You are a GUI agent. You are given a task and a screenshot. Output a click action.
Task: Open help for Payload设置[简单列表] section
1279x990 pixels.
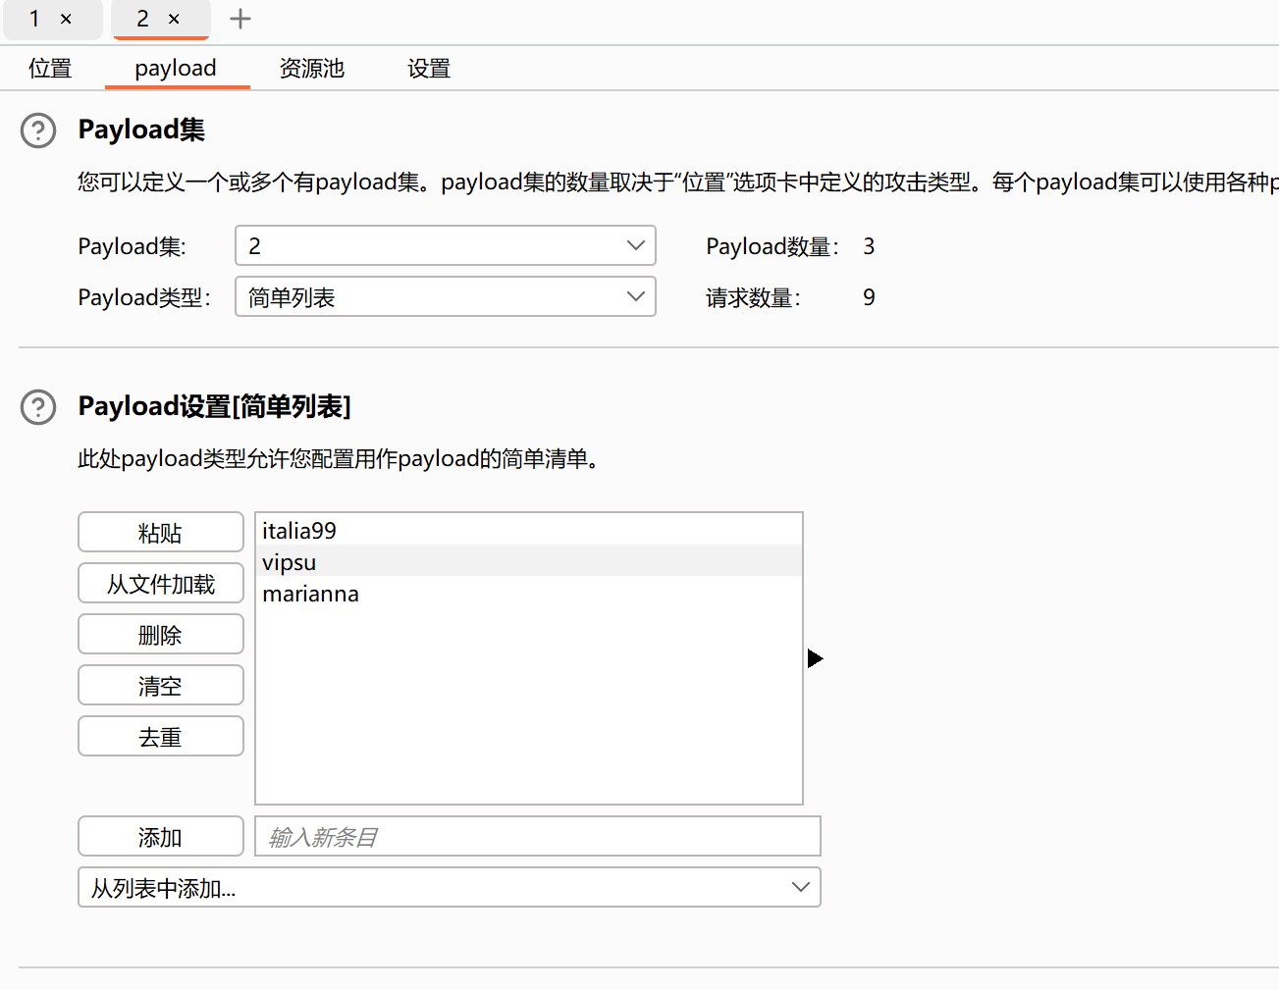tap(38, 406)
